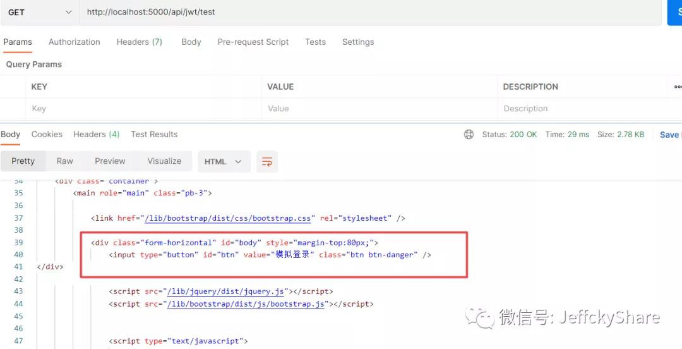Click the DESCRIPTION column header
Viewport: 682px width, 349px height.
[x=530, y=87]
